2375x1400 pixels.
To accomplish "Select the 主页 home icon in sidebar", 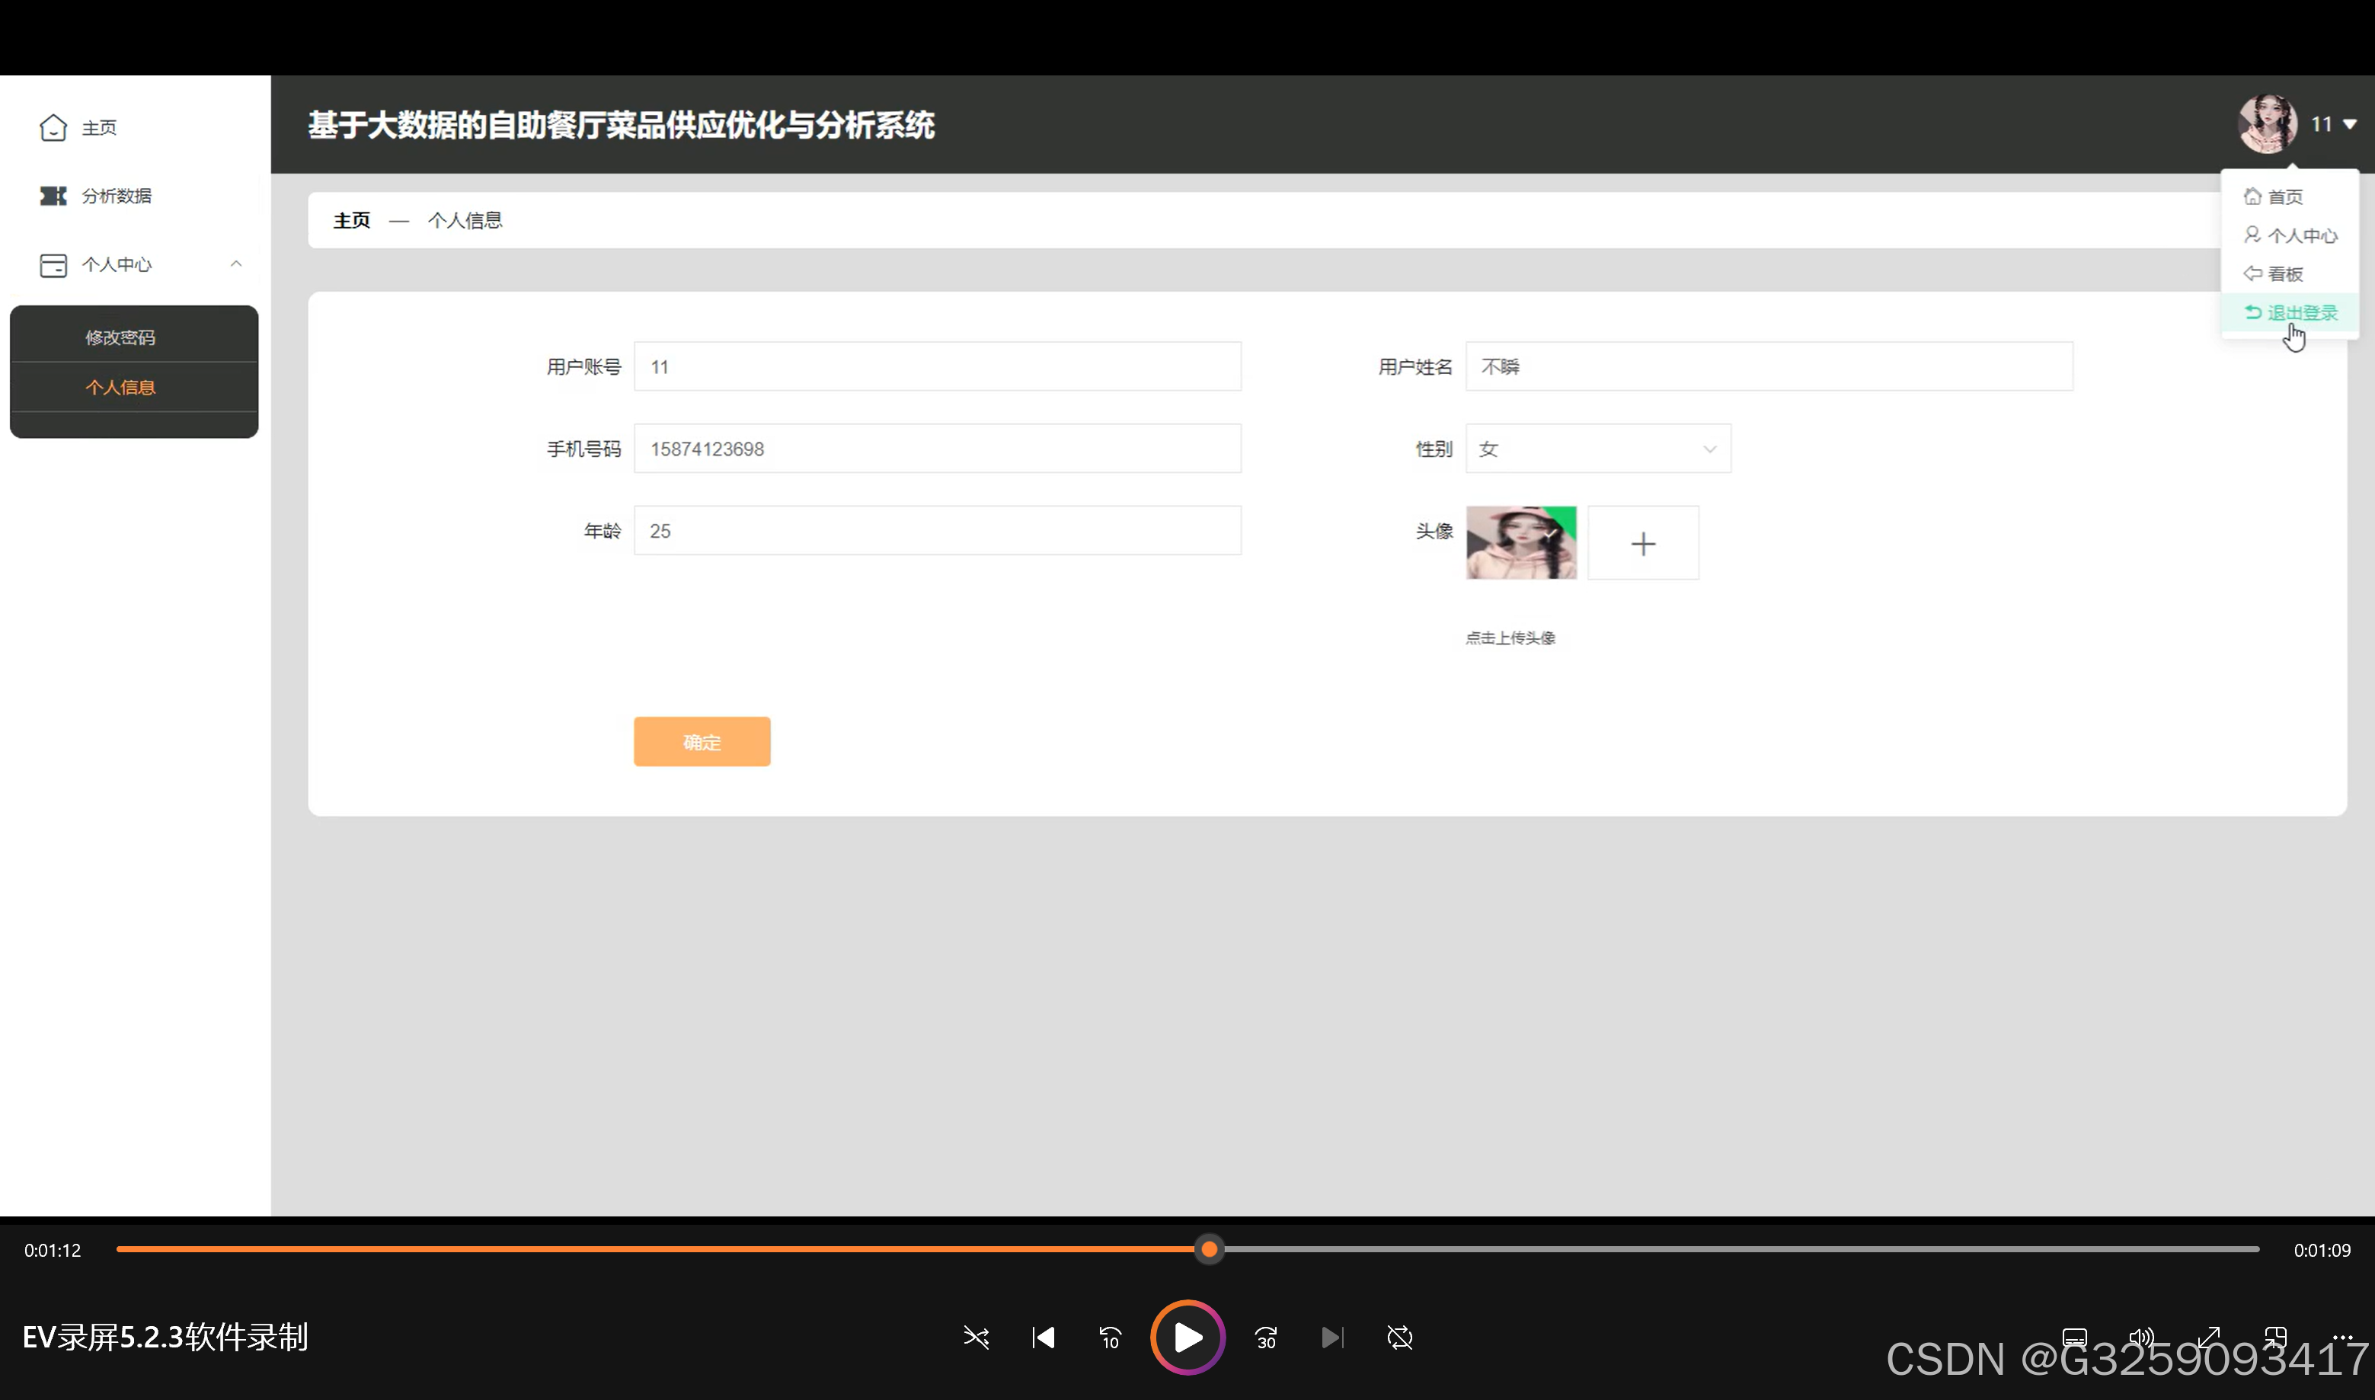I will [x=54, y=126].
